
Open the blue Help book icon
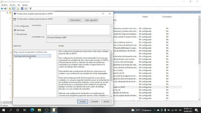22,9
